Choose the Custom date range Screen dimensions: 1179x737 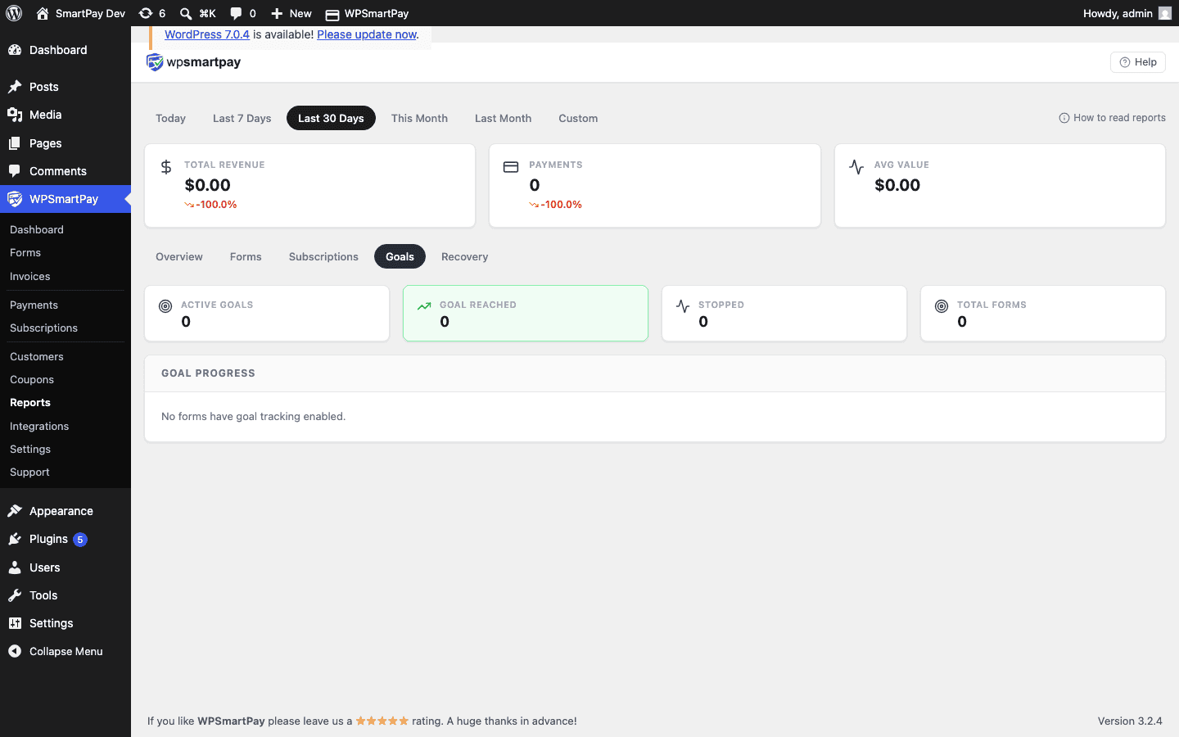578,118
